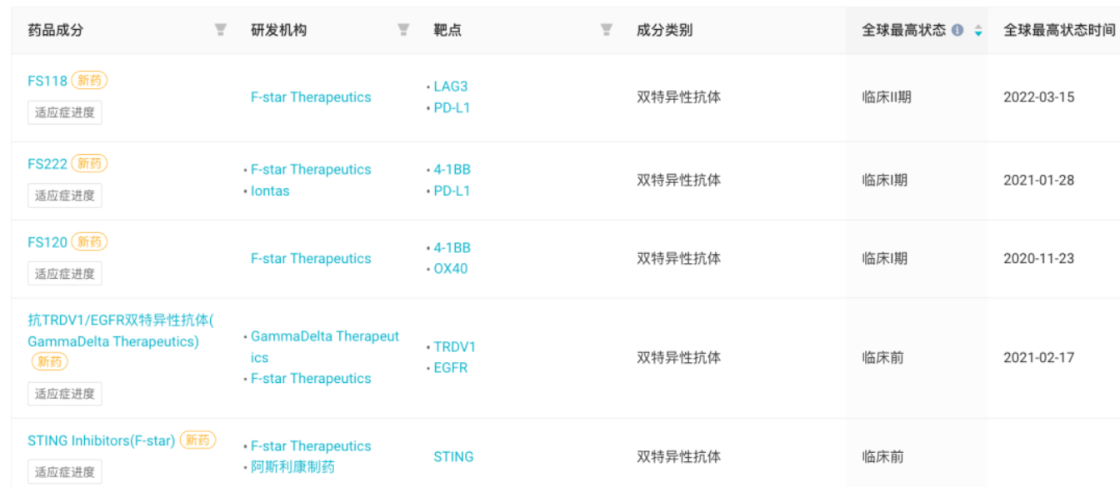
Task: Click the GammaDelta Therapeutics organization link
Action: point(325,346)
